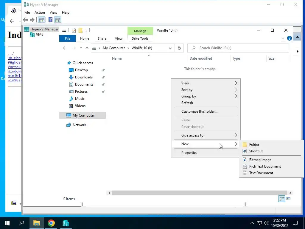Open Give access to submenu
Viewport: 305px width, 229px height.
point(206,135)
